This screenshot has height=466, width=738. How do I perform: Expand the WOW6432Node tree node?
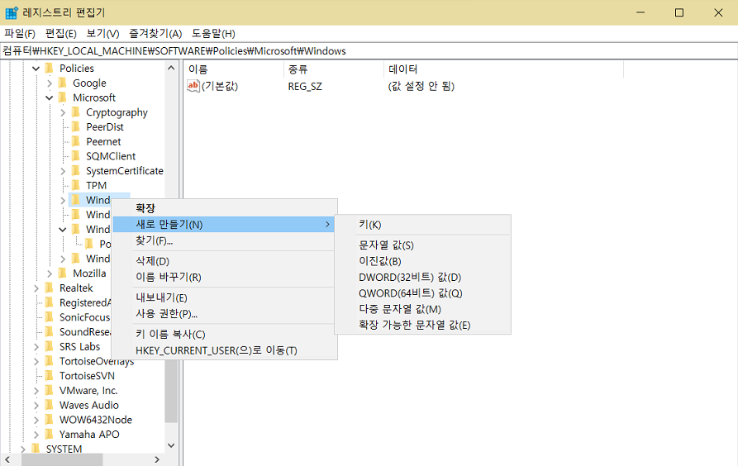click(x=36, y=420)
